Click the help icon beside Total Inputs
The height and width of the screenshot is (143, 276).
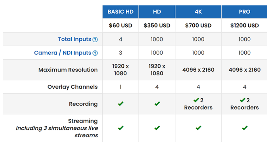[95, 40]
